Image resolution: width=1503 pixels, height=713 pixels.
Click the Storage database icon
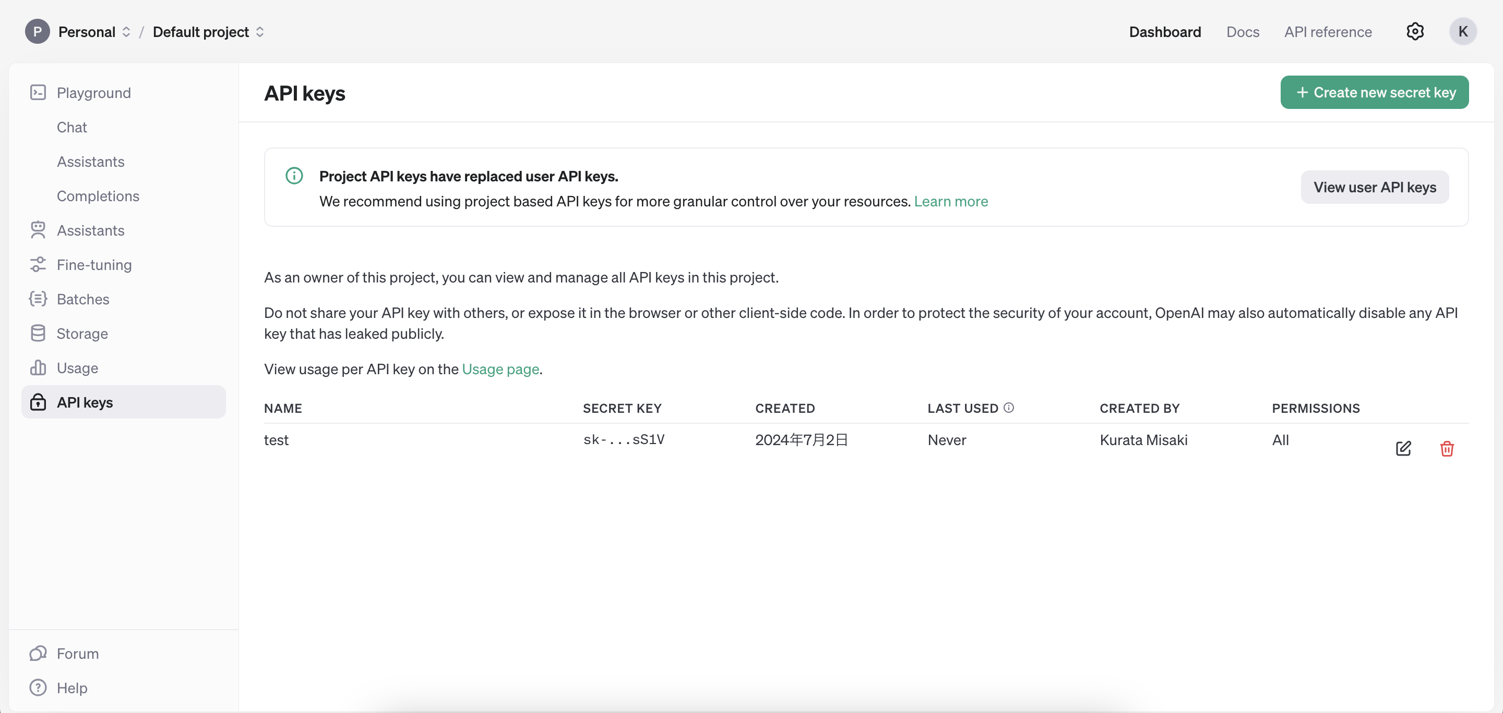tap(38, 333)
